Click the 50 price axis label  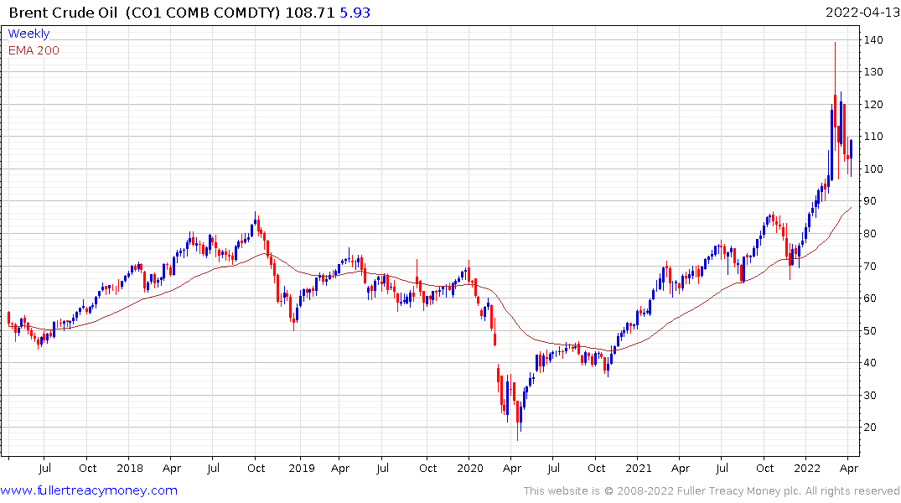point(870,330)
